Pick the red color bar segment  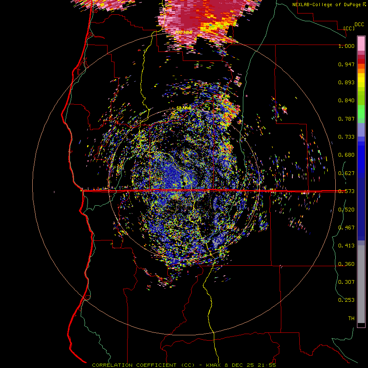click(x=361, y=61)
